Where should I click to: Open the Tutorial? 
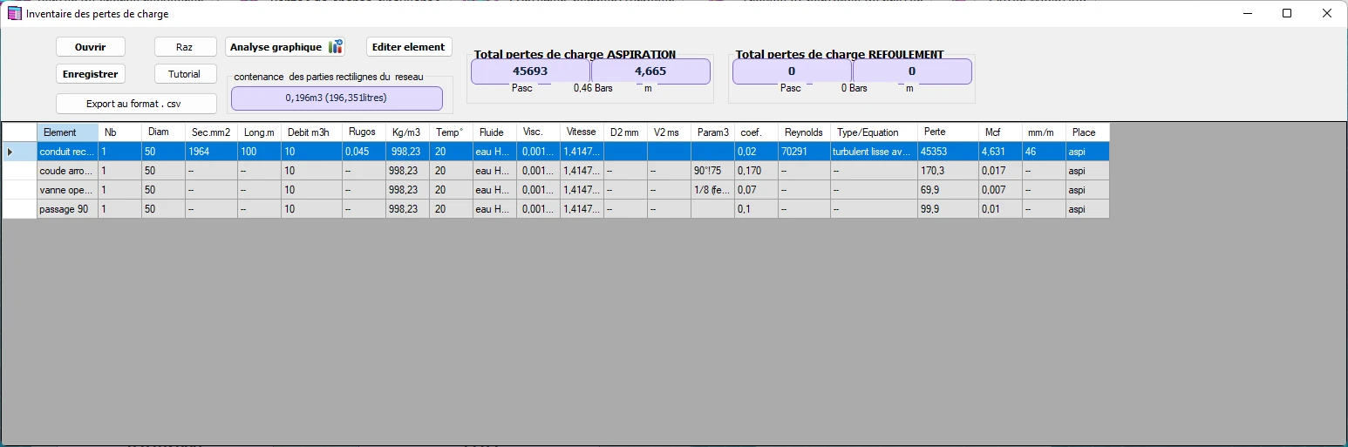[x=185, y=74]
